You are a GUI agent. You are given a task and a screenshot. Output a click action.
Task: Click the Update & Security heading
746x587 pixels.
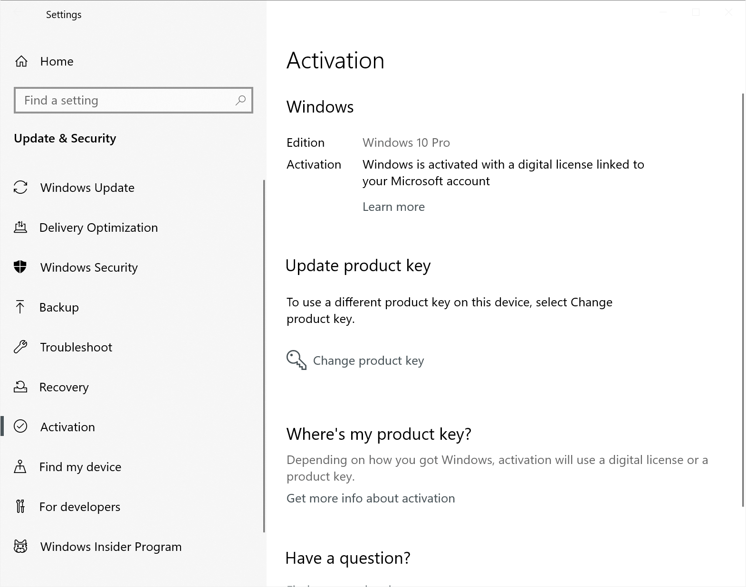(x=65, y=138)
